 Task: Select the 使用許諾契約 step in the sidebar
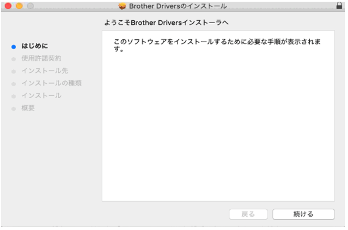click(x=41, y=58)
